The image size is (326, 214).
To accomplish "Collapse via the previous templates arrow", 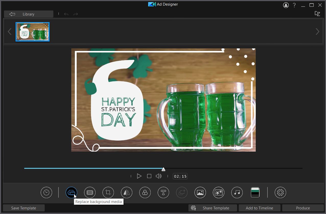I will pyautogui.click(x=10, y=31).
